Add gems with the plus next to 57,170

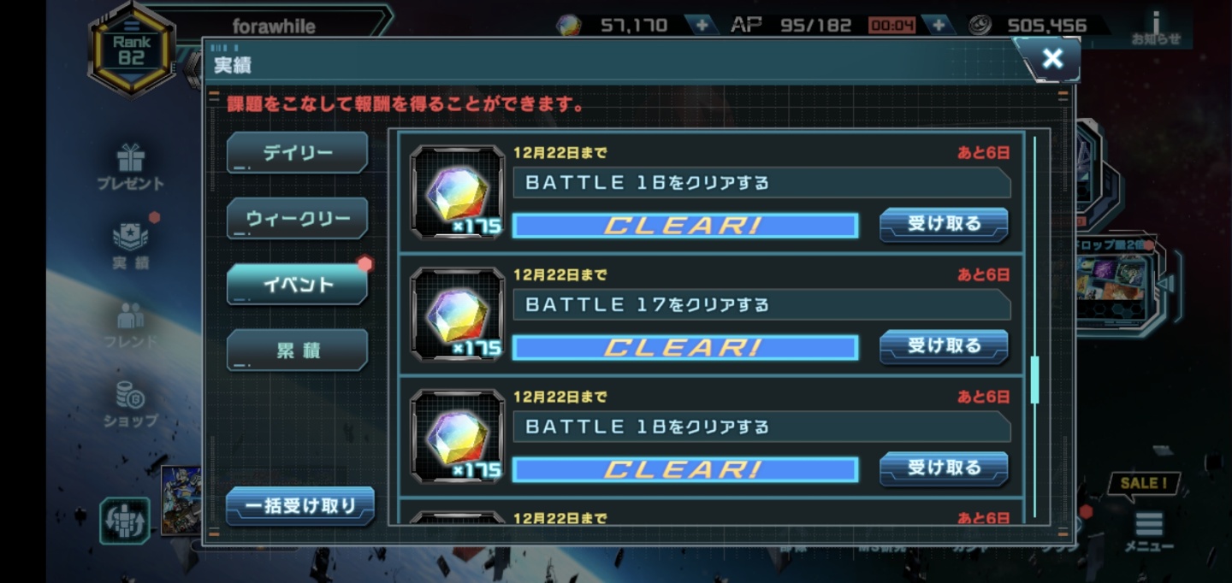pos(702,26)
